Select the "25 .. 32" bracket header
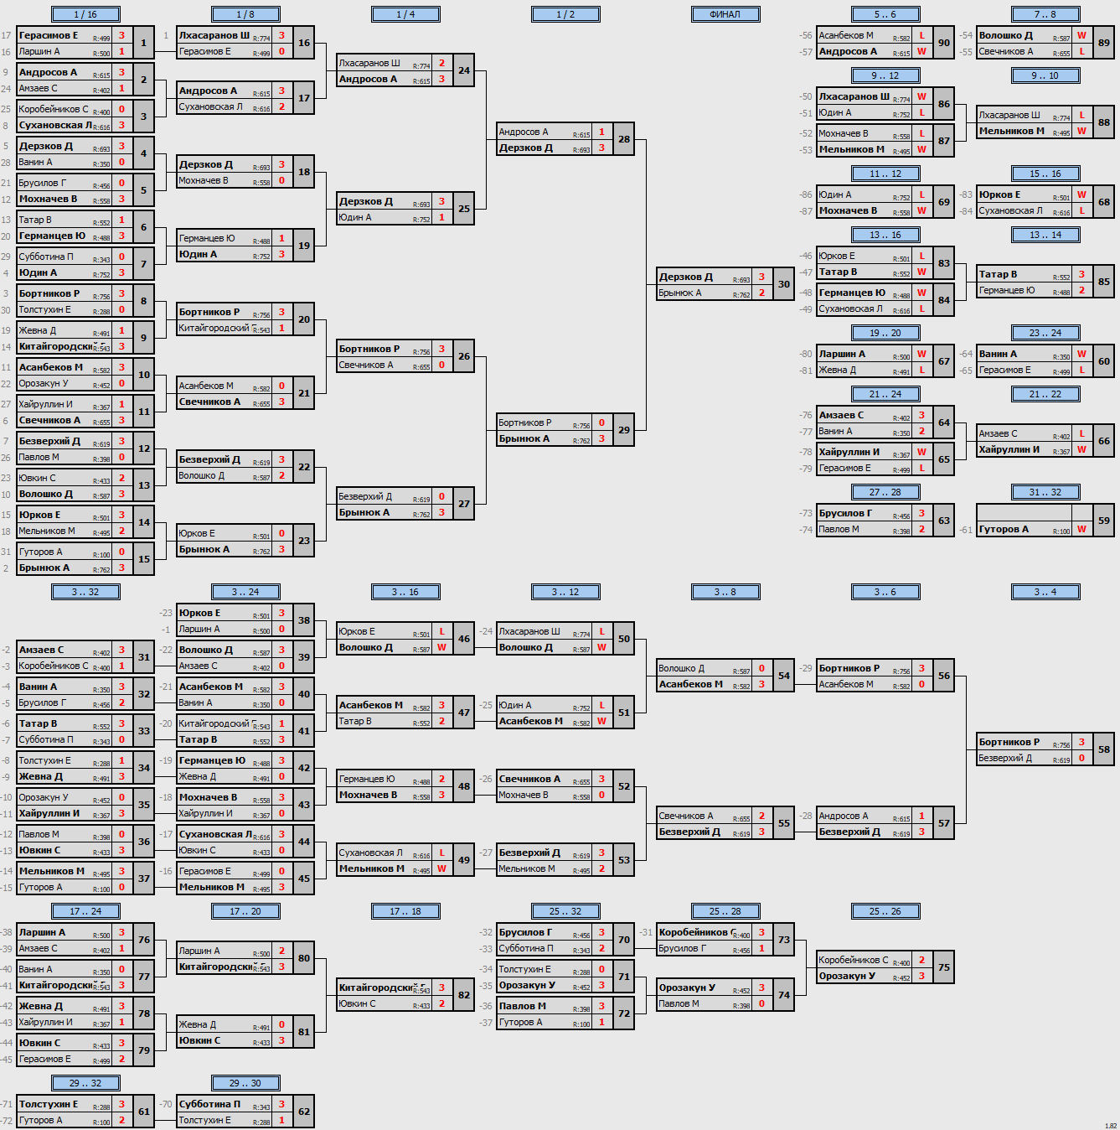Viewport: 1120px width, 1130px height. (565, 911)
